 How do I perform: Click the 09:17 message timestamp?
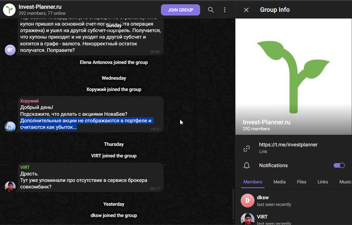(155, 189)
